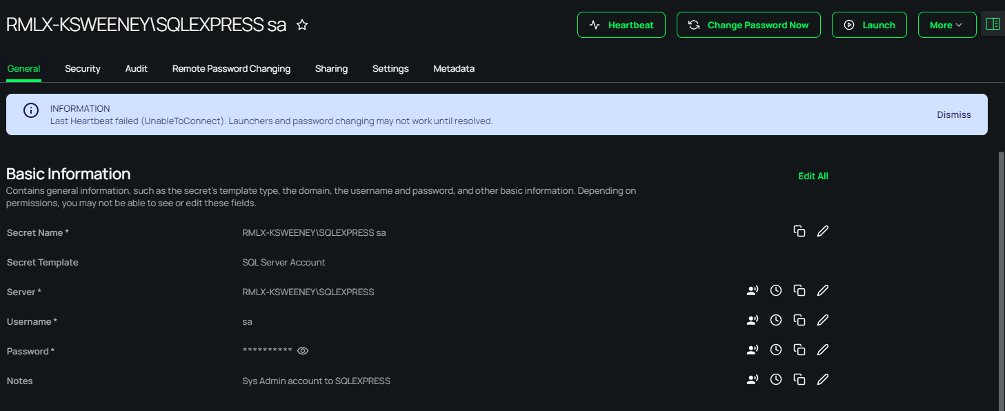Click the Heartbeat button
The height and width of the screenshot is (411, 1005).
pyautogui.click(x=621, y=25)
